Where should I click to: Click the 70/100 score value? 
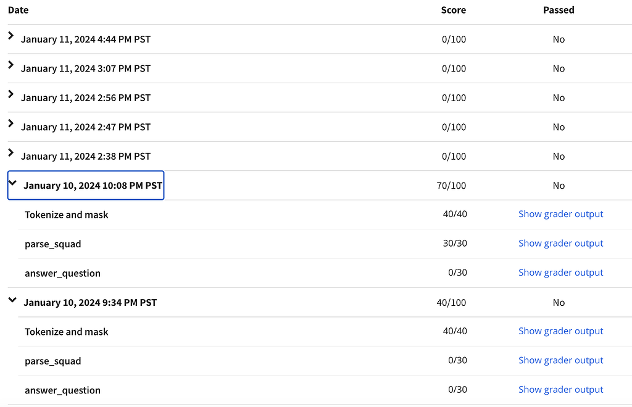pos(451,186)
